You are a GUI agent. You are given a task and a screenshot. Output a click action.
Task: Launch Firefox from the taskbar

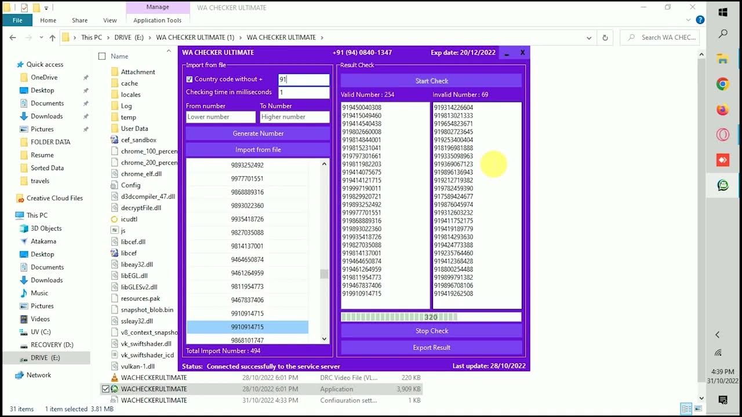(x=723, y=109)
